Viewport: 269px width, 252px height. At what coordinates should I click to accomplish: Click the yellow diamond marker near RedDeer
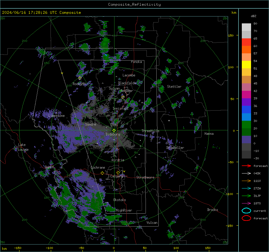pos(123,97)
